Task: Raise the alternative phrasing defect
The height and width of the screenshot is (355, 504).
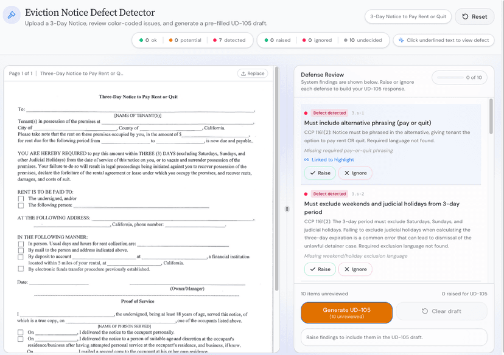Action: (320, 173)
